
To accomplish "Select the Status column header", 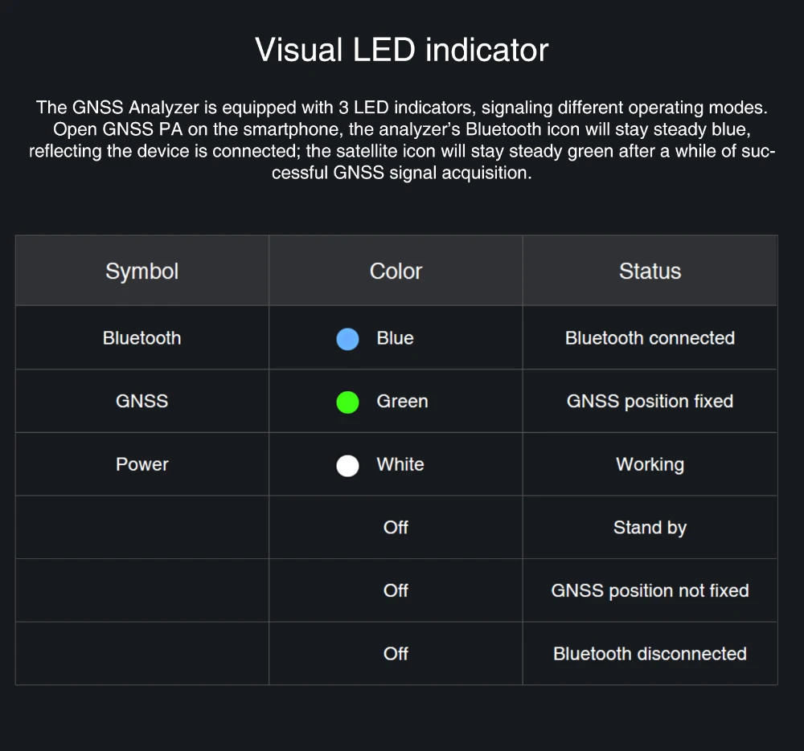I will (x=650, y=271).
